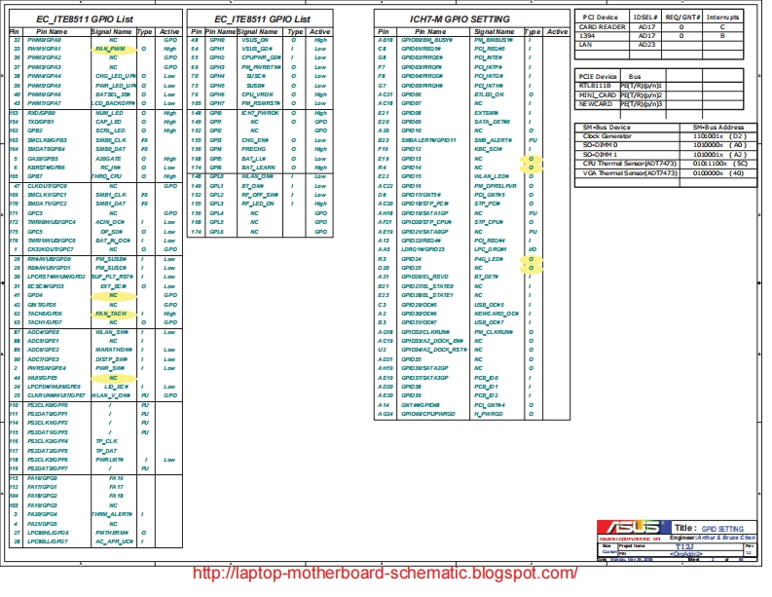Click the RTL8111B PCIE device entry
772x597 pixels.
pyautogui.click(x=596, y=86)
